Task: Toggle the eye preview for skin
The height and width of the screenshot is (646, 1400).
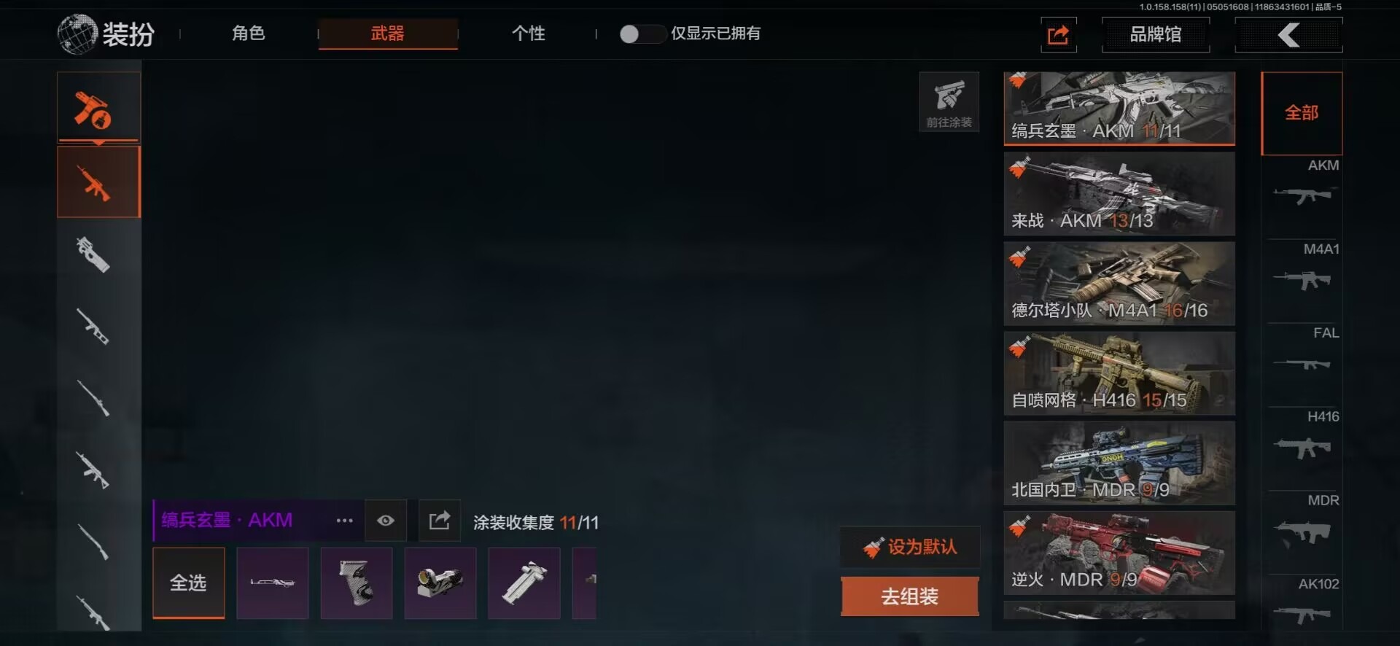Action: point(386,521)
